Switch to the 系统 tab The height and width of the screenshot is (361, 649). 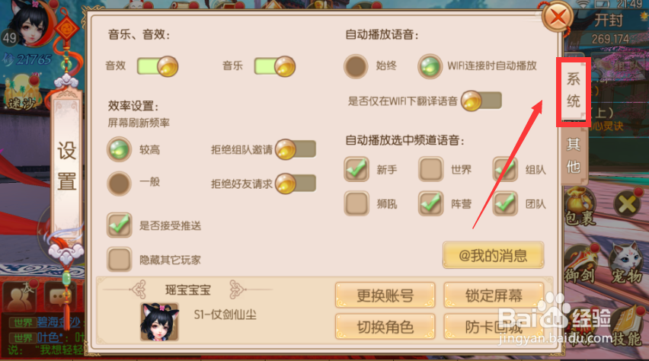tap(574, 91)
